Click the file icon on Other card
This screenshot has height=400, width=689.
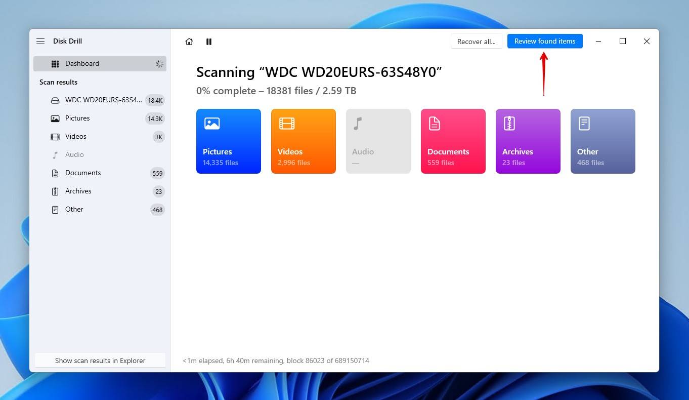pos(584,124)
